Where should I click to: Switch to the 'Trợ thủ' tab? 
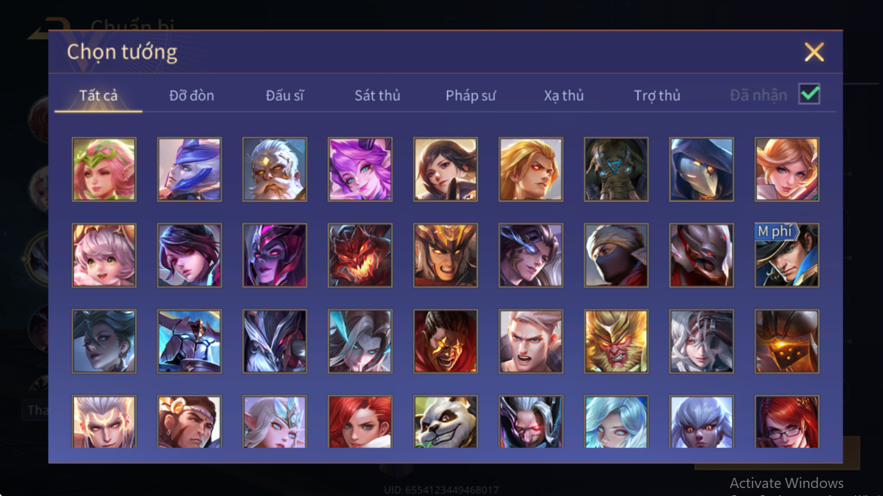tap(657, 95)
